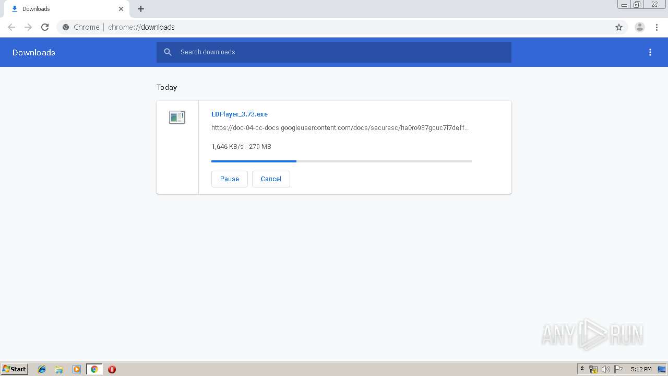668x376 pixels.
Task: Click the googleusercontent download source URL
Action: (340, 127)
